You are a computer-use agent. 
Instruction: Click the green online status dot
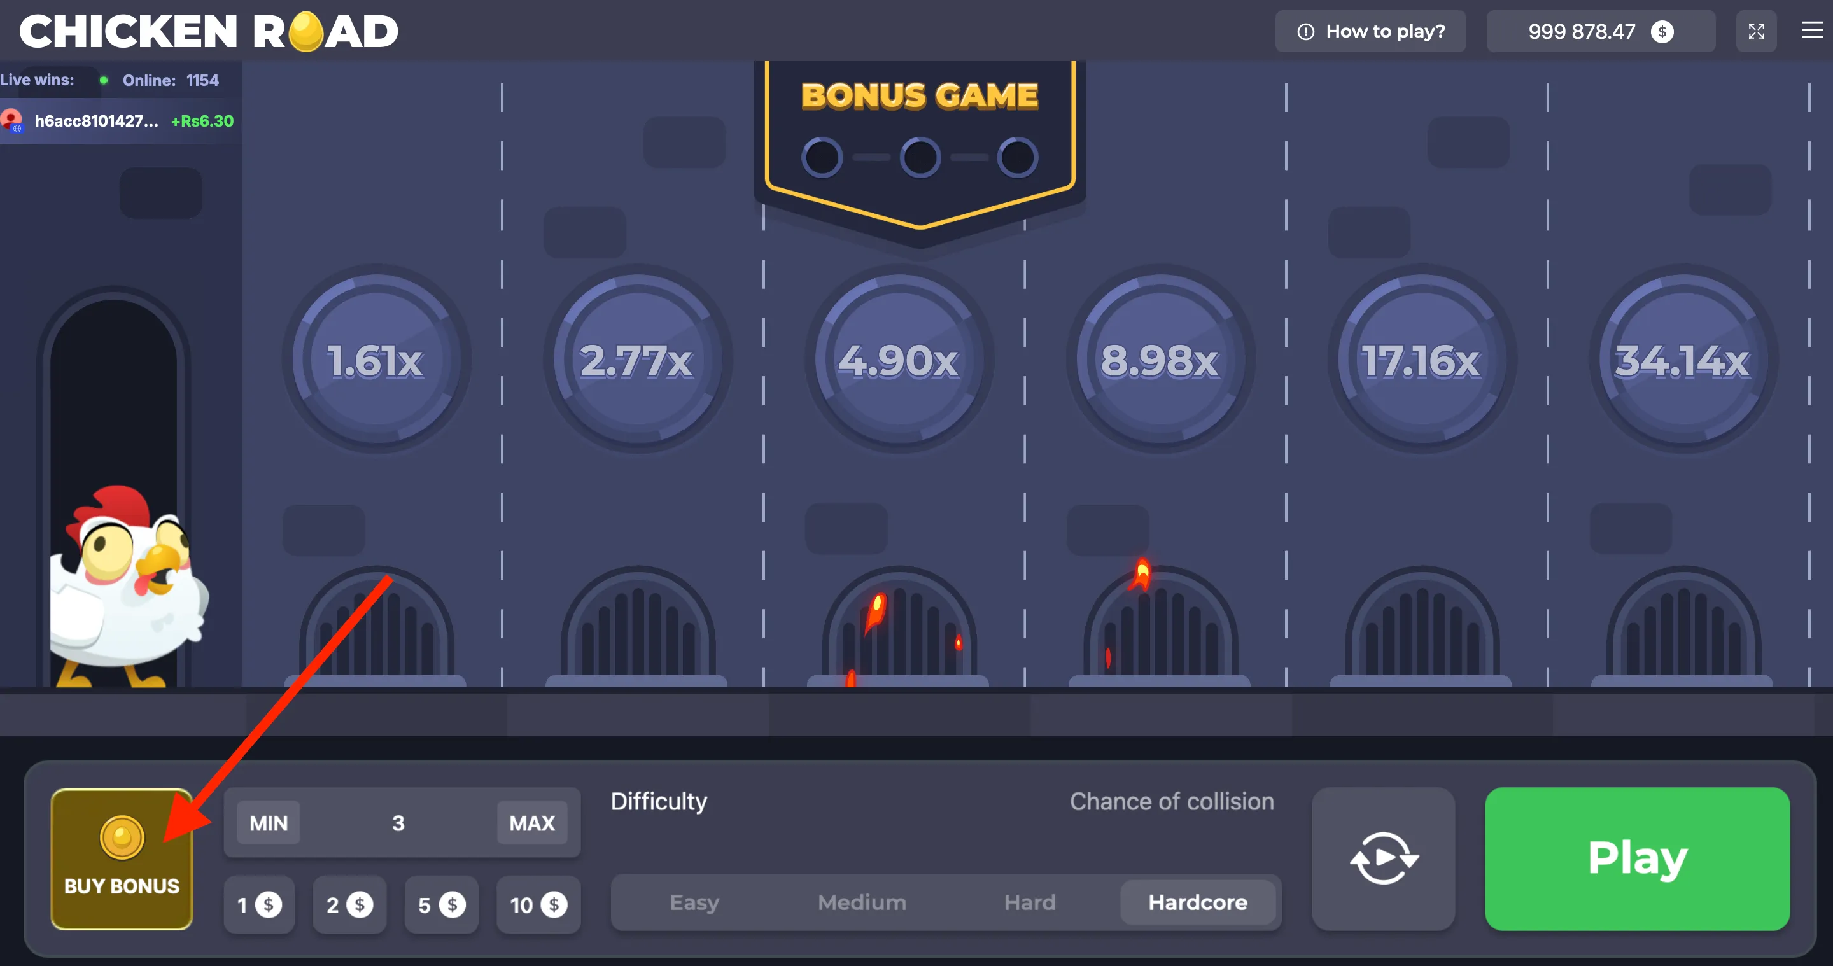click(x=104, y=80)
